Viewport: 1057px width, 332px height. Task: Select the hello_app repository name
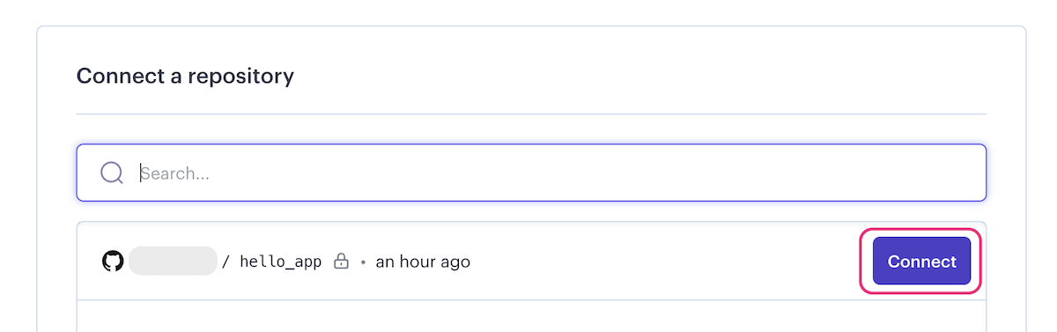click(x=280, y=262)
